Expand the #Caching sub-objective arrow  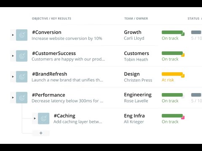(35, 118)
